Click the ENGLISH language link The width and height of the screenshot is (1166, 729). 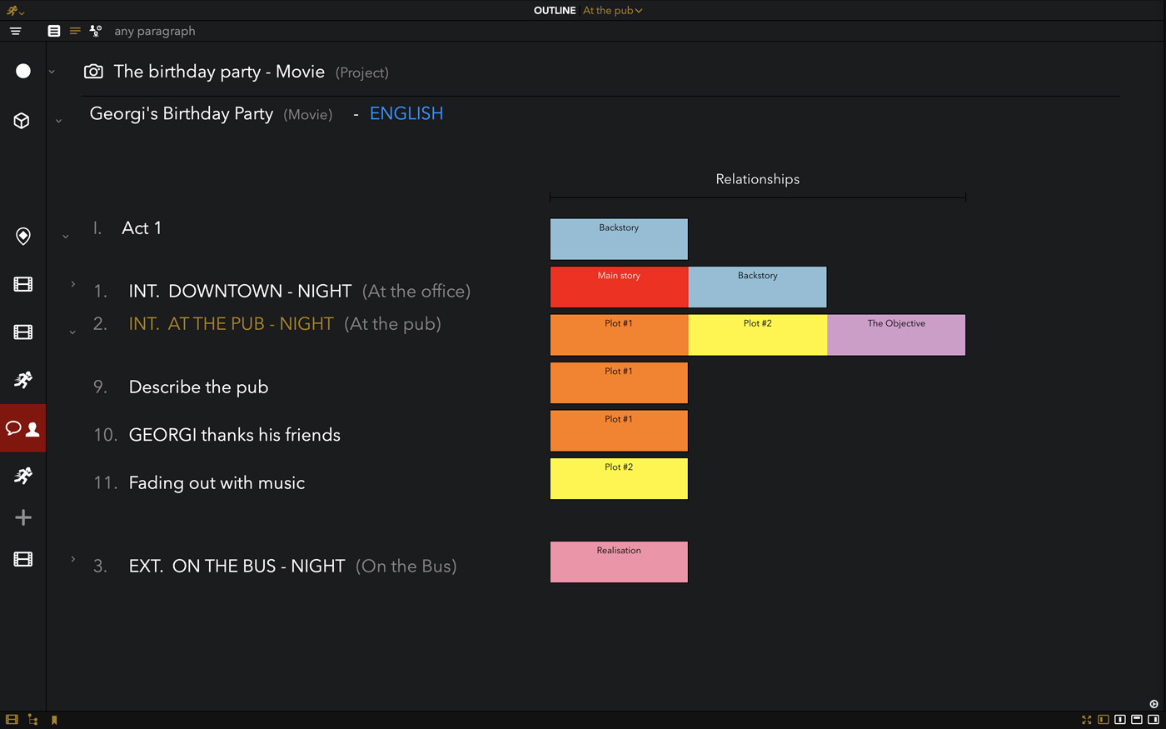(x=406, y=114)
